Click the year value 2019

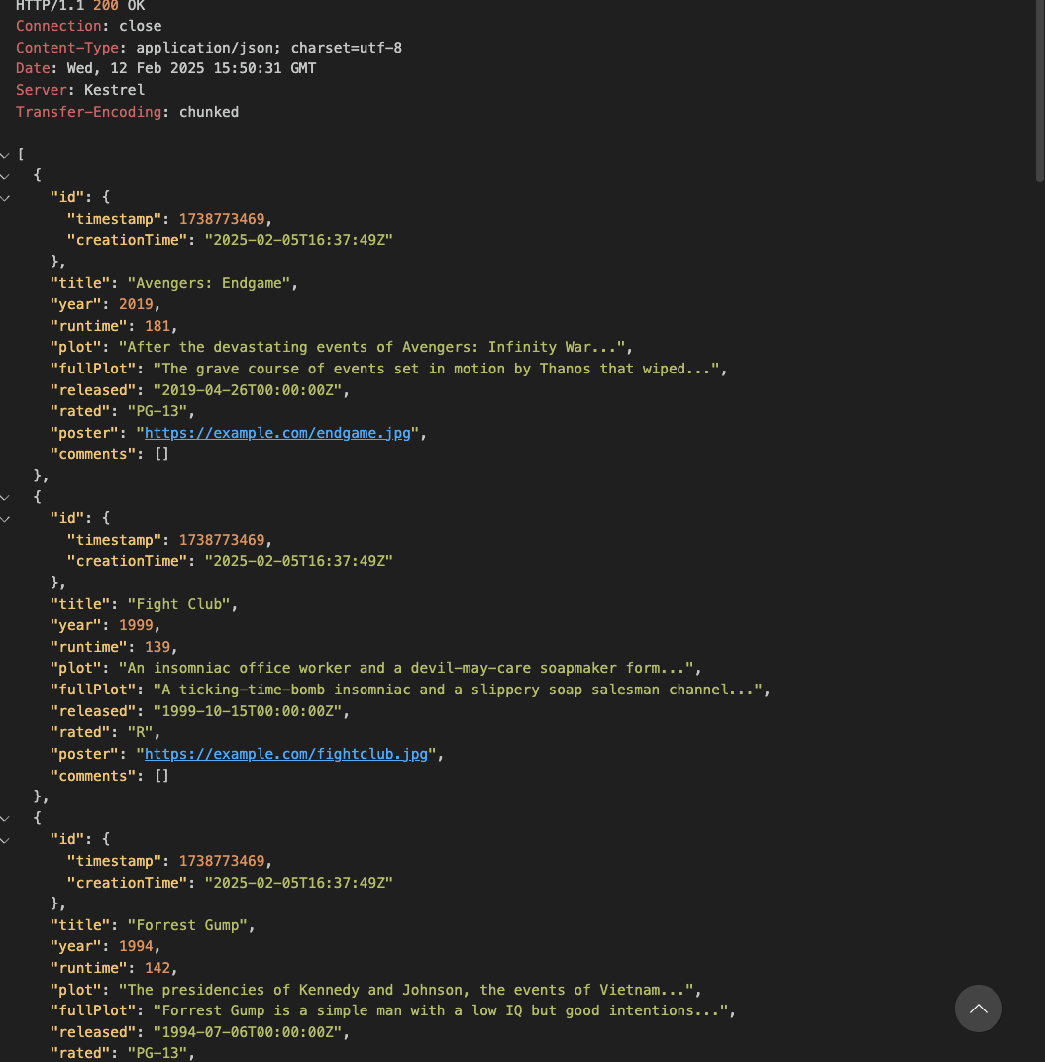pyautogui.click(x=136, y=304)
